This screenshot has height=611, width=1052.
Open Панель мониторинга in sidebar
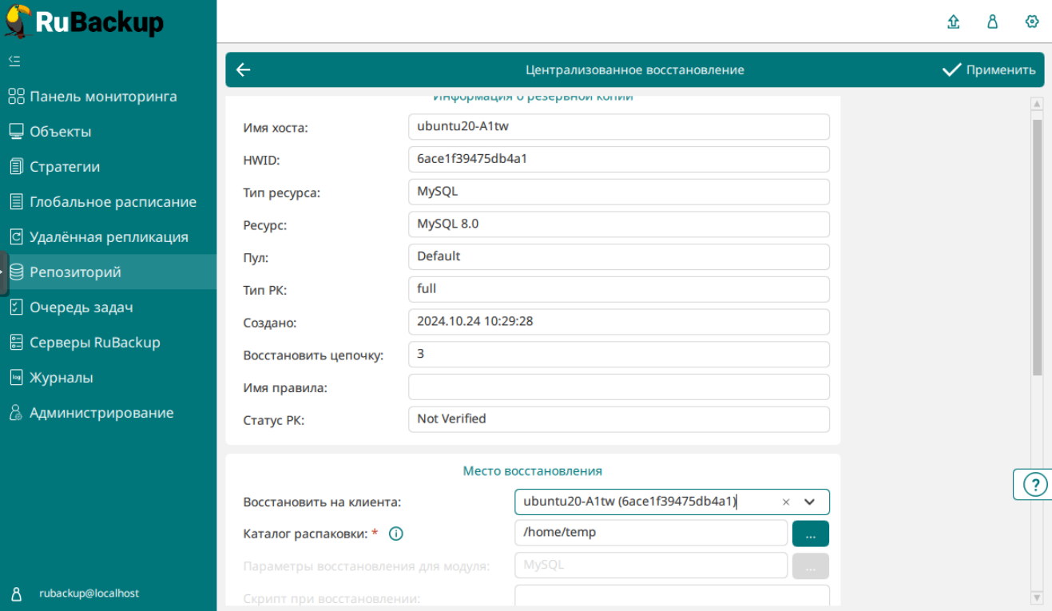click(x=103, y=97)
